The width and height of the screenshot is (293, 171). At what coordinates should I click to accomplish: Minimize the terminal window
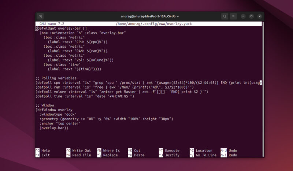pos(243,16)
